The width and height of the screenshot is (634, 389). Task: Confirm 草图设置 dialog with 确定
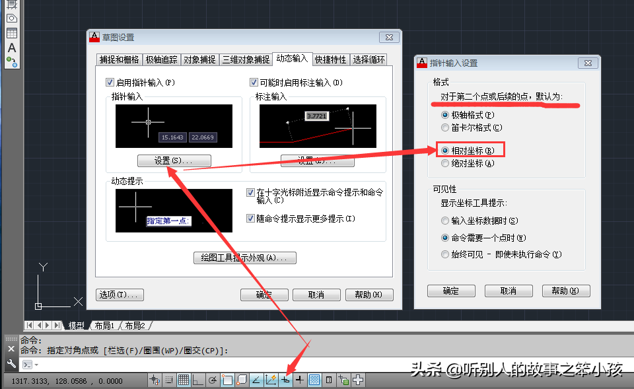pos(264,295)
